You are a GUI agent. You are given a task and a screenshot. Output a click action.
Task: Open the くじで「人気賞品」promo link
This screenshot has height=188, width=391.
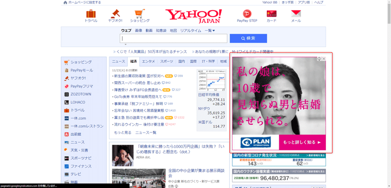tap(152, 52)
